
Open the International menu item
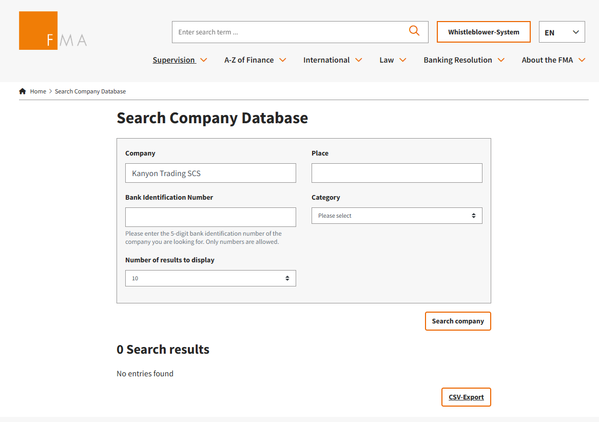(x=326, y=60)
